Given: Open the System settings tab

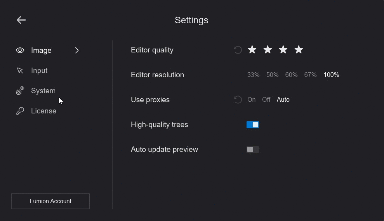Looking at the screenshot, I should pyautogui.click(x=43, y=91).
